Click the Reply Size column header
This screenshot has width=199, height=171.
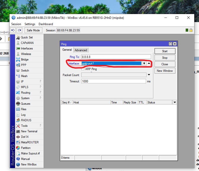[130, 102]
